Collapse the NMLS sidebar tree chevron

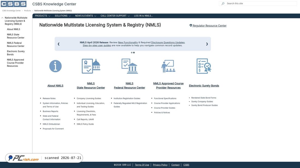click(x=2, y=18)
